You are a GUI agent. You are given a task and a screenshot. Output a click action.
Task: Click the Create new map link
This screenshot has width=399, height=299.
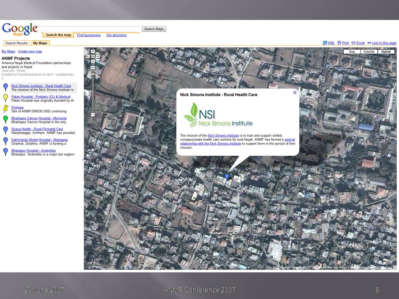coord(30,51)
